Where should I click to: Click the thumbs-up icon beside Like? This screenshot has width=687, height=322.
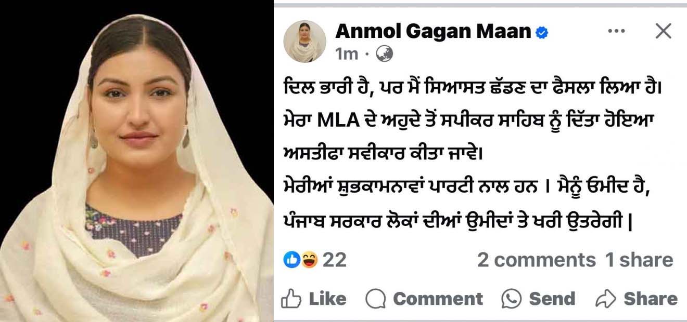pos(291,299)
